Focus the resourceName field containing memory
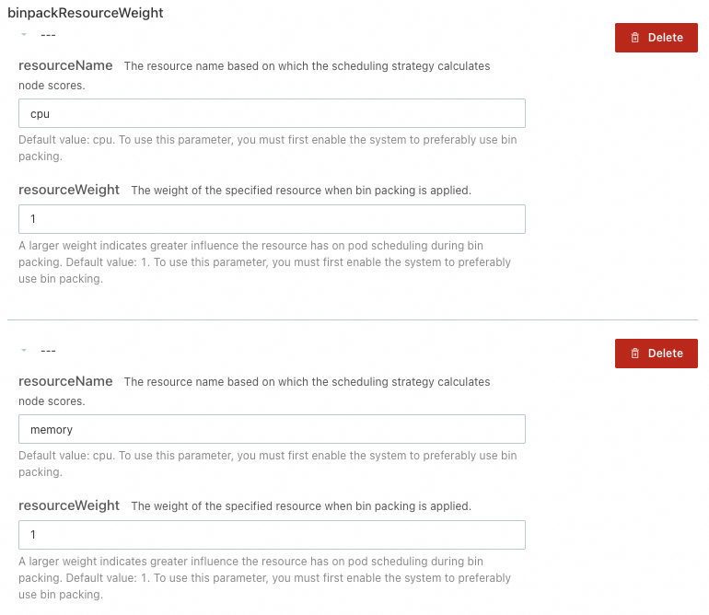Screen dimensions: 709x615 [272, 429]
